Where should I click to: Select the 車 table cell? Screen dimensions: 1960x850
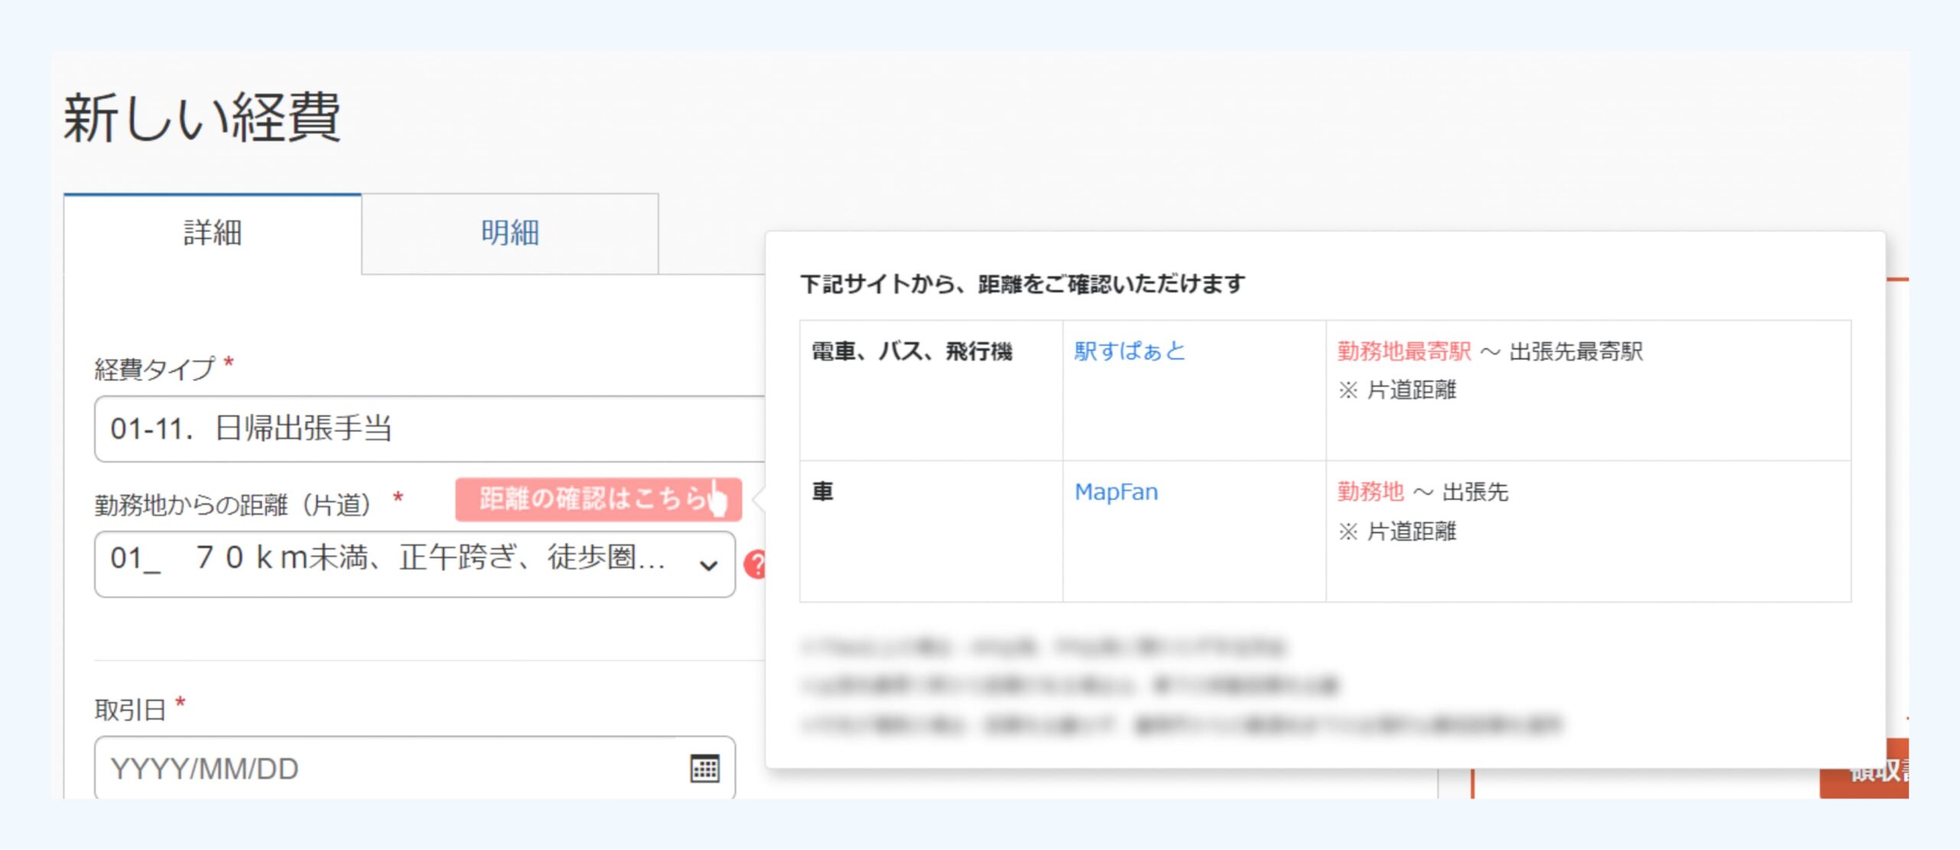pos(822,492)
